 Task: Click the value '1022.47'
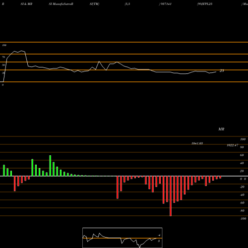233,145
